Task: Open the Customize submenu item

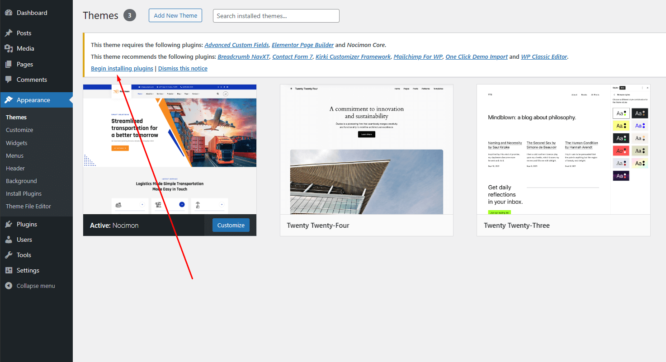Action: pos(19,130)
